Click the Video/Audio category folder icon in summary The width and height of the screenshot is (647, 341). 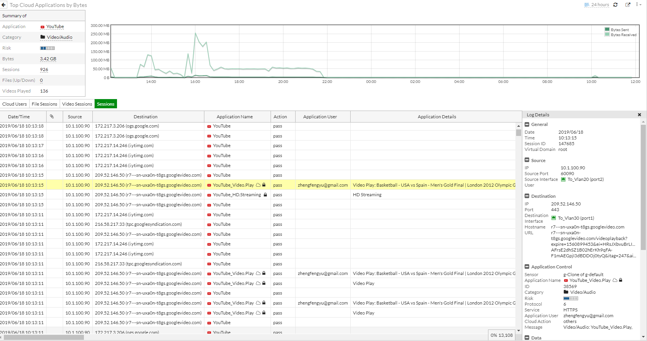tap(43, 37)
